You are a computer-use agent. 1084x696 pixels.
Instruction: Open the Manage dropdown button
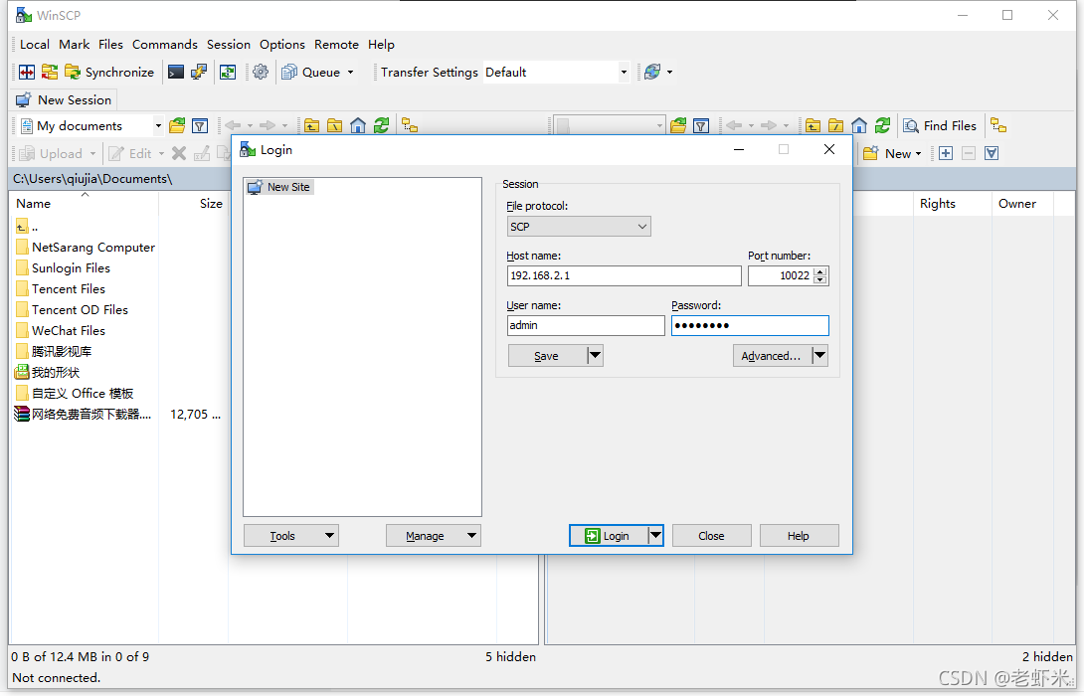coord(434,536)
